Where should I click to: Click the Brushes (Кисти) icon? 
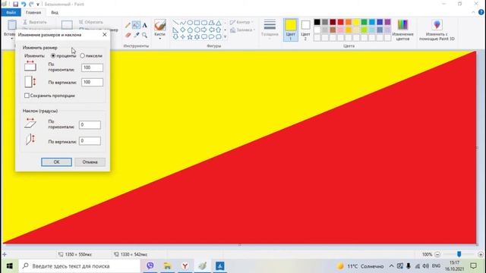160,25
